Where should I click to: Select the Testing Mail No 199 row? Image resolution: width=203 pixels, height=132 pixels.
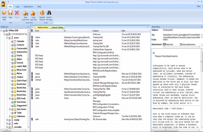(x=90, y=46)
